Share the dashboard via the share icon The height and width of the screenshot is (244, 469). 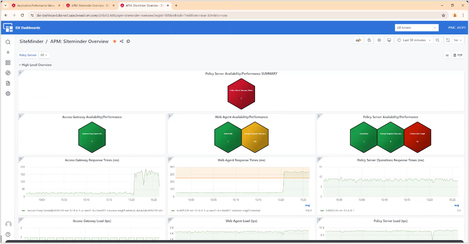pyautogui.click(x=122, y=41)
